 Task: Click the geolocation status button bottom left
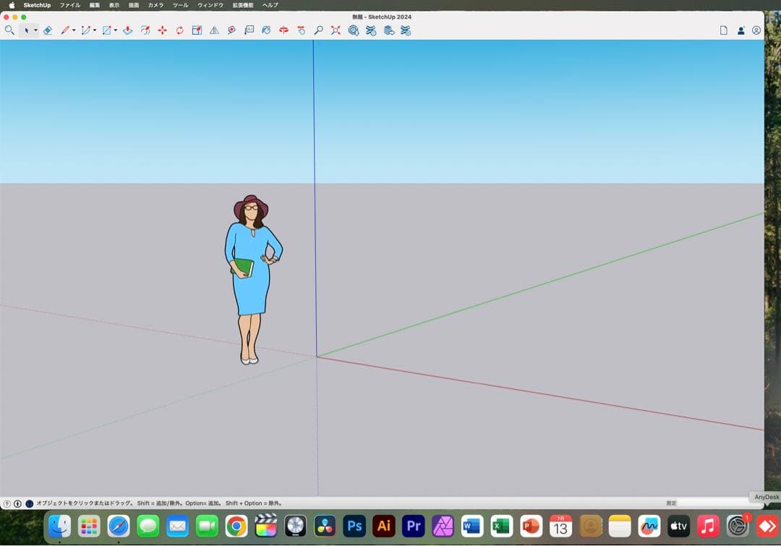(x=6, y=503)
